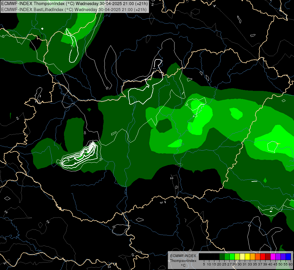Click the yellow 31–33 legend swatch

click(x=247, y=256)
